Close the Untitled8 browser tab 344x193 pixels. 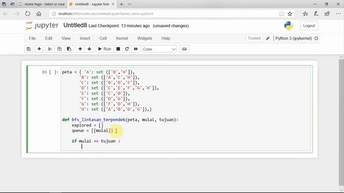pyautogui.click(x=113, y=4)
